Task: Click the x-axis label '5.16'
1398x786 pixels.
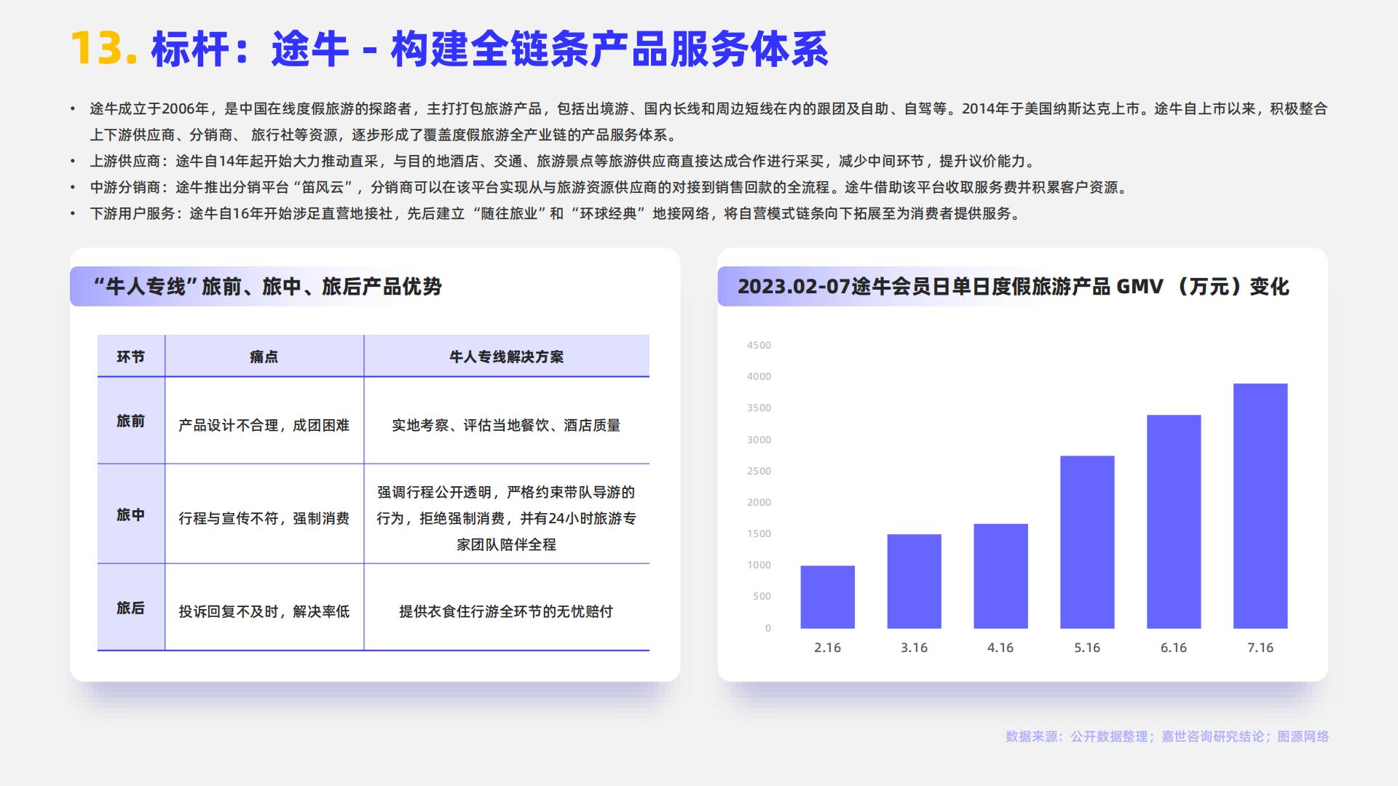Action: pos(1087,648)
